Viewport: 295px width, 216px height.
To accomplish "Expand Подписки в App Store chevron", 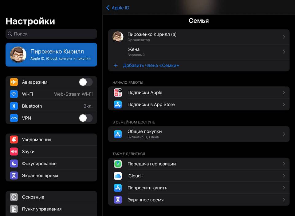I will pos(284,104).
